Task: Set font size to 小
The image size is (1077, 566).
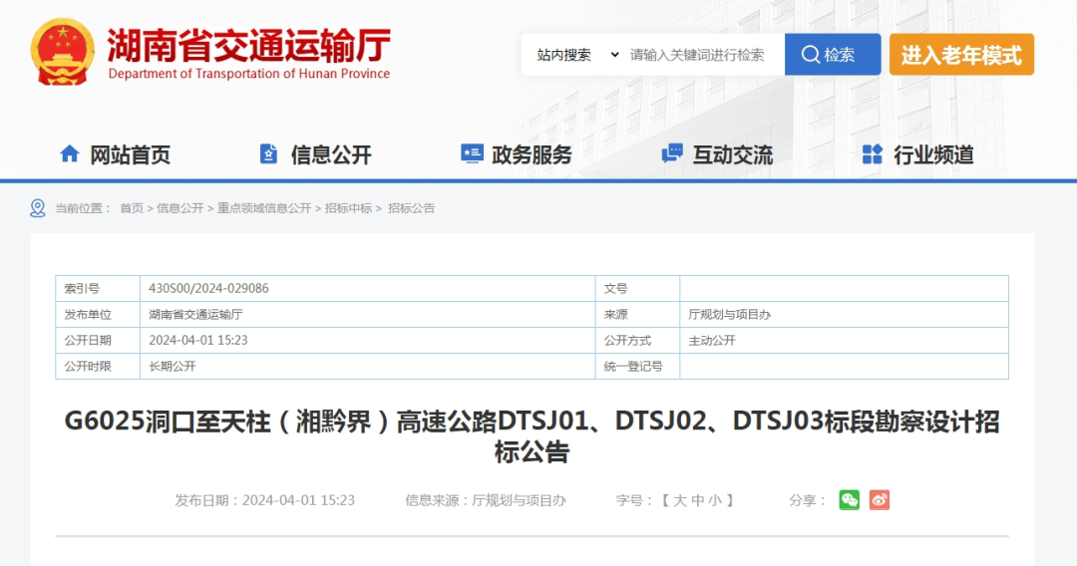Action: pyautogui.click(x=715, y=501)
